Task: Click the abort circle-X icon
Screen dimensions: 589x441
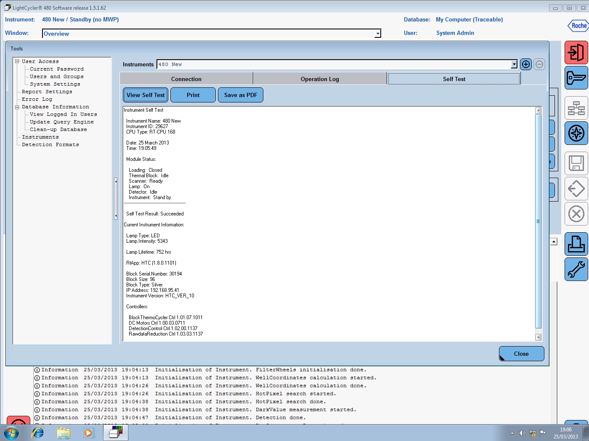Action: pos(576,214)
